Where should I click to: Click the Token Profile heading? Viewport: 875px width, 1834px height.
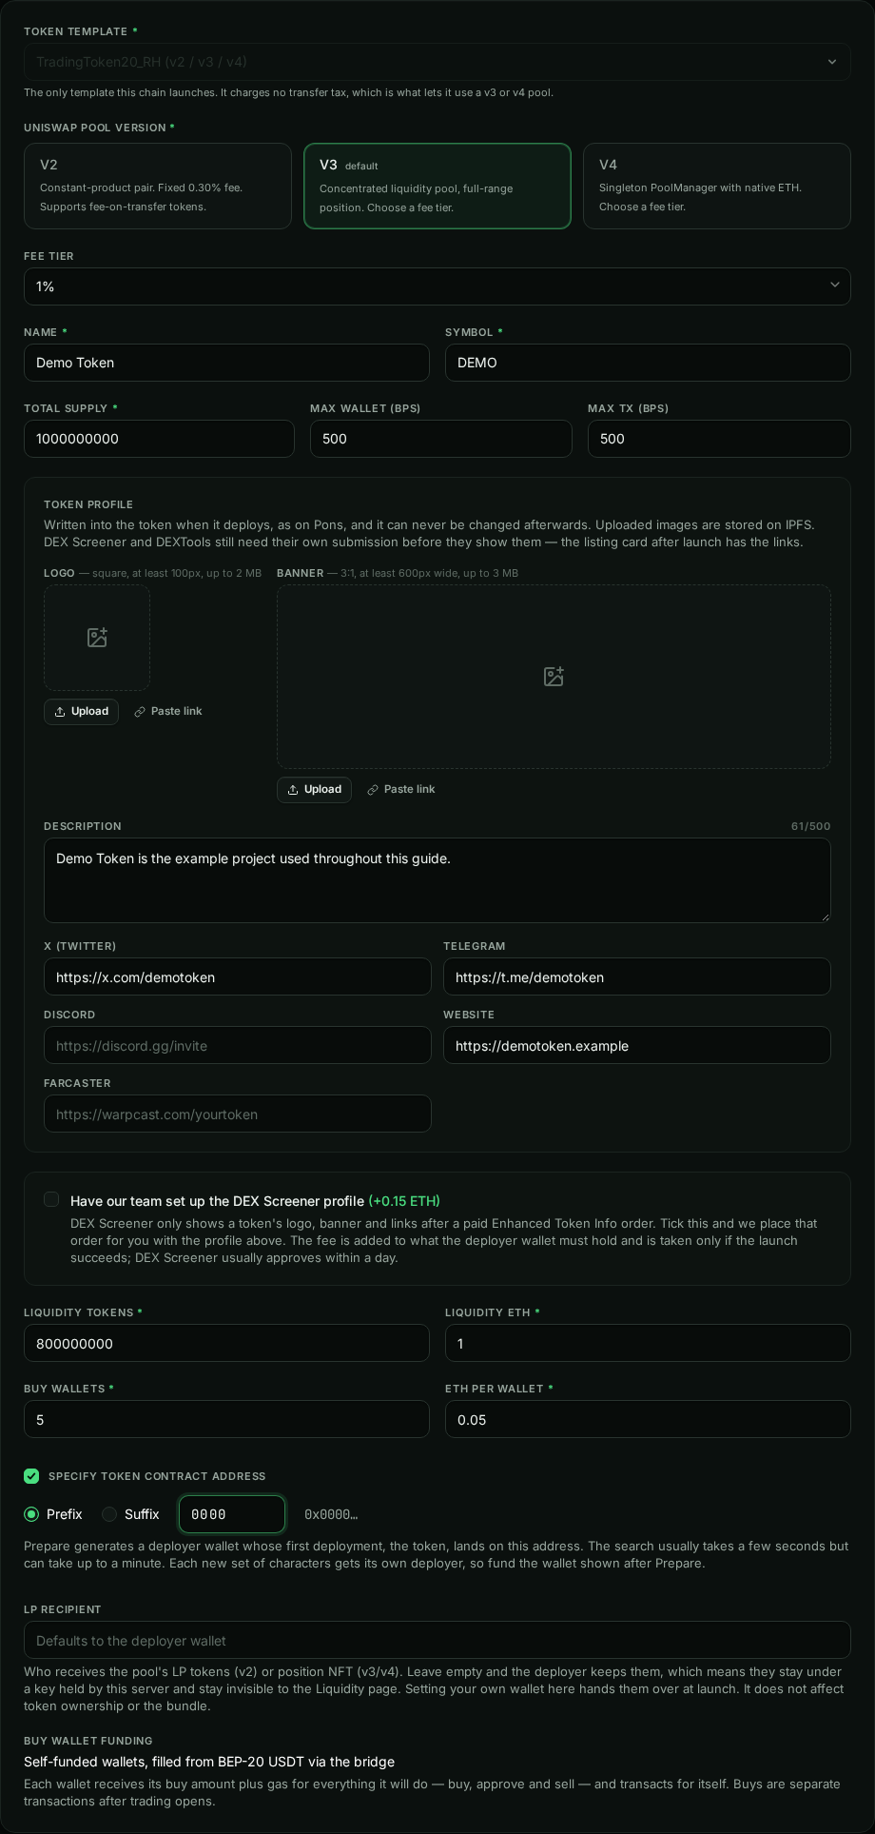tap(88, 504)
